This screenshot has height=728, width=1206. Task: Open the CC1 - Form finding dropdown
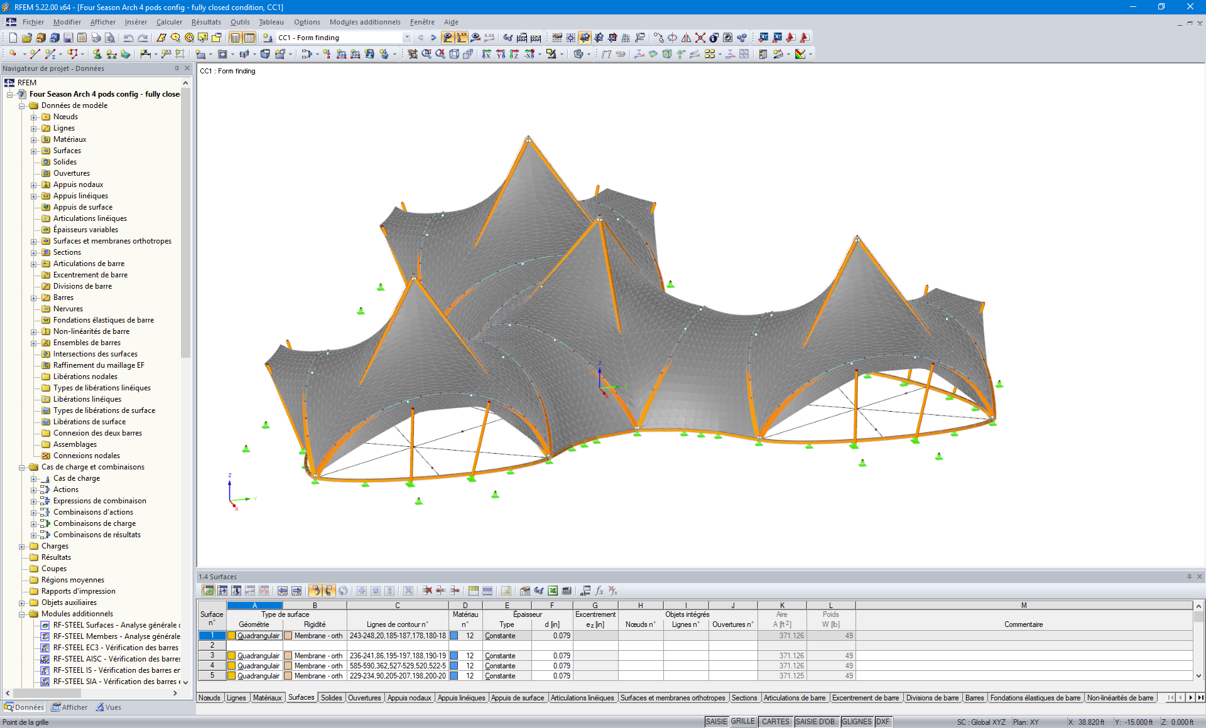tap(407, 38)
